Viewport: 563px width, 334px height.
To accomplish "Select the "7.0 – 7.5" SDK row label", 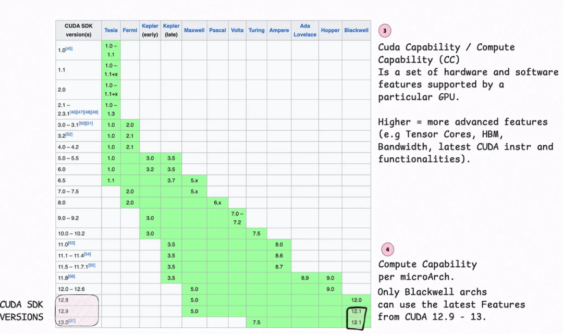I will coord(68,192).
